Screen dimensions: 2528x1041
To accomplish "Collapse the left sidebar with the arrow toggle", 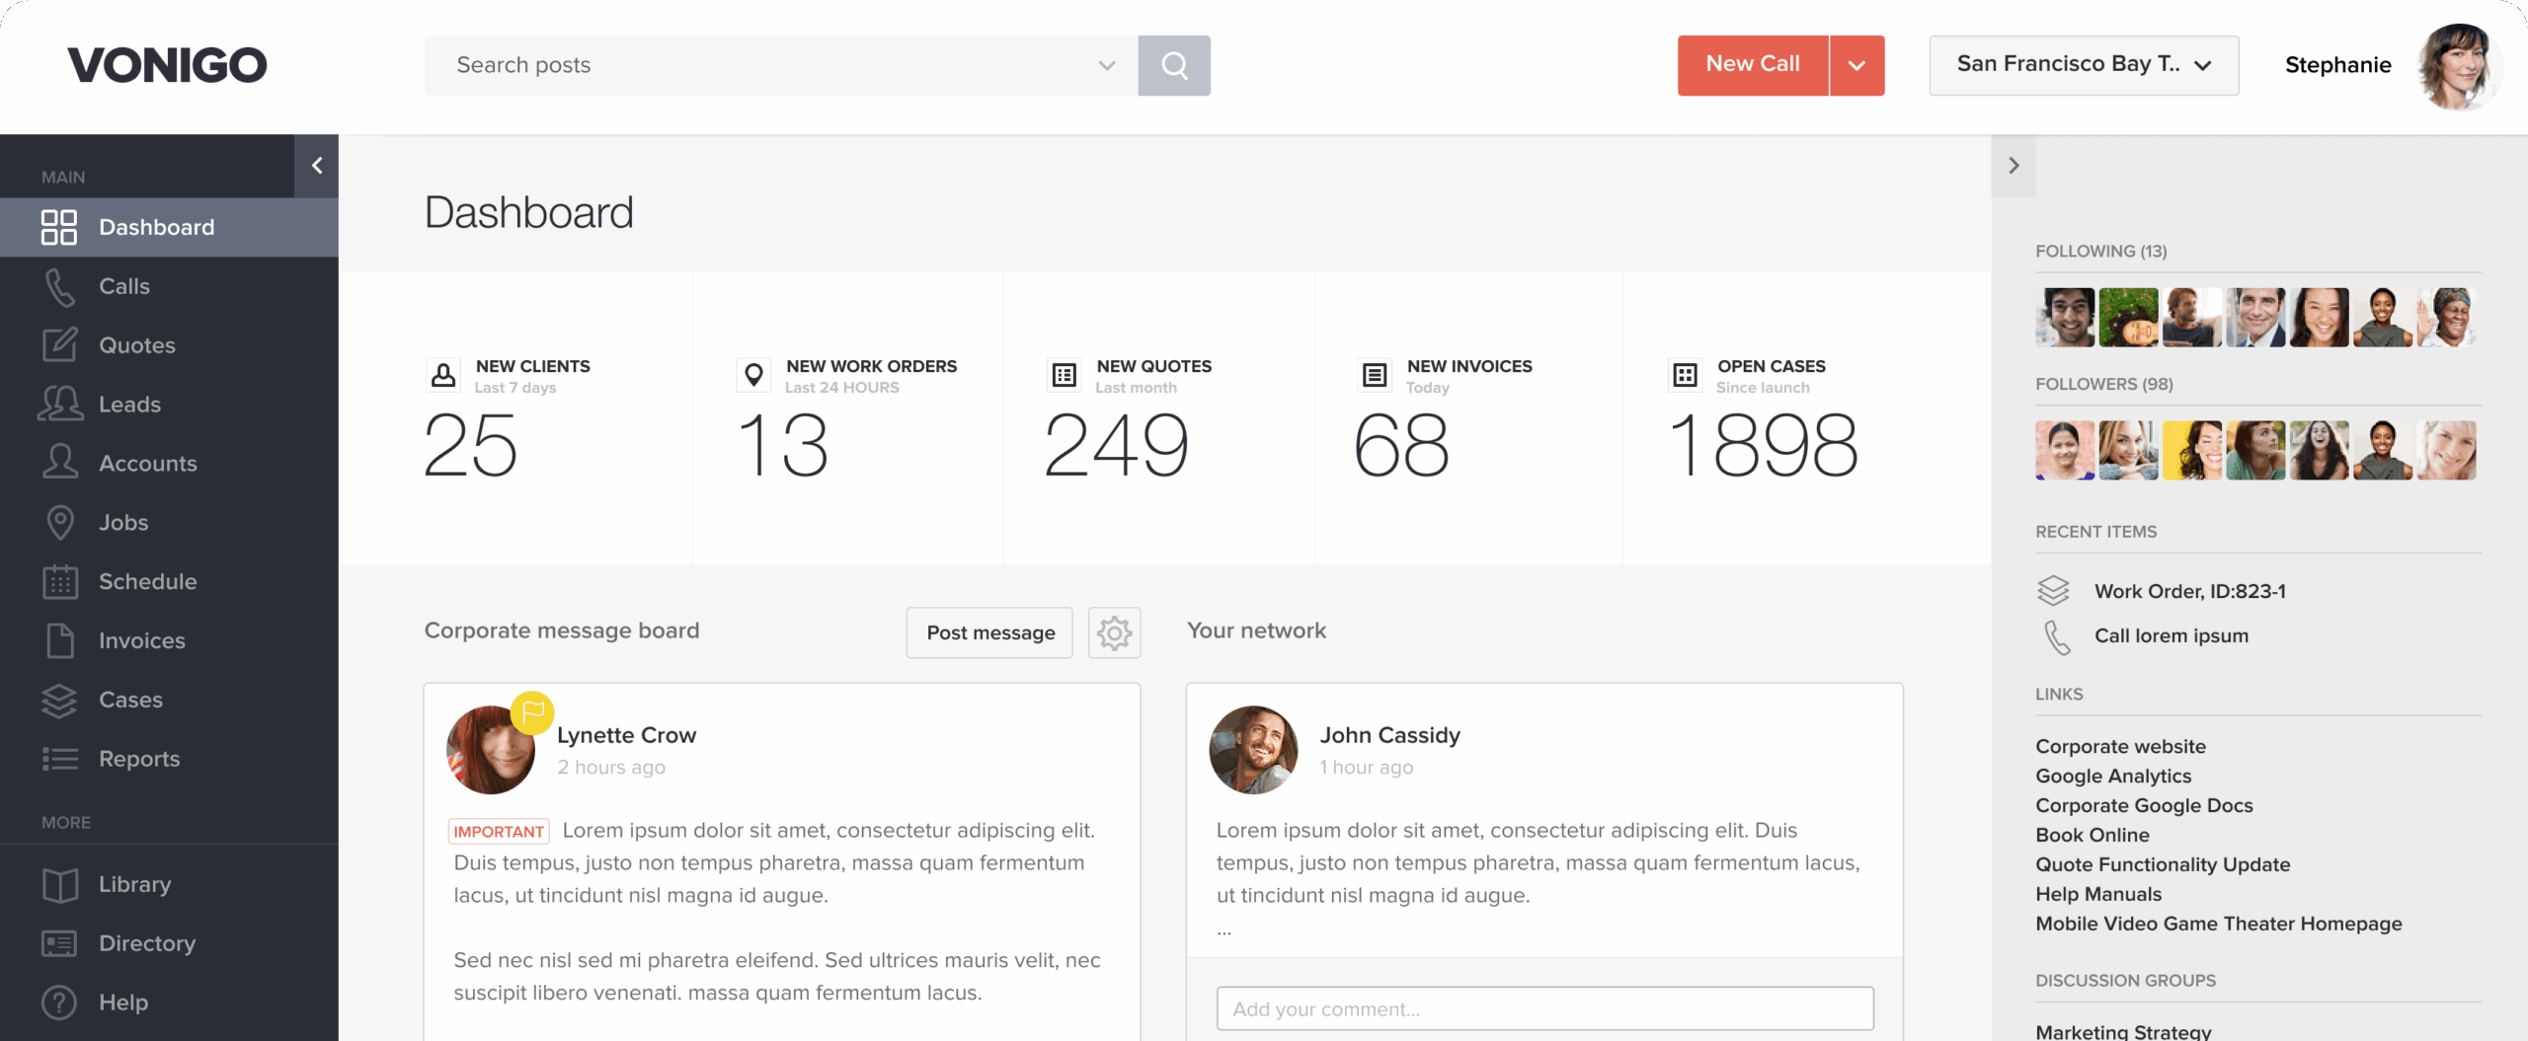I will point(316,166).
